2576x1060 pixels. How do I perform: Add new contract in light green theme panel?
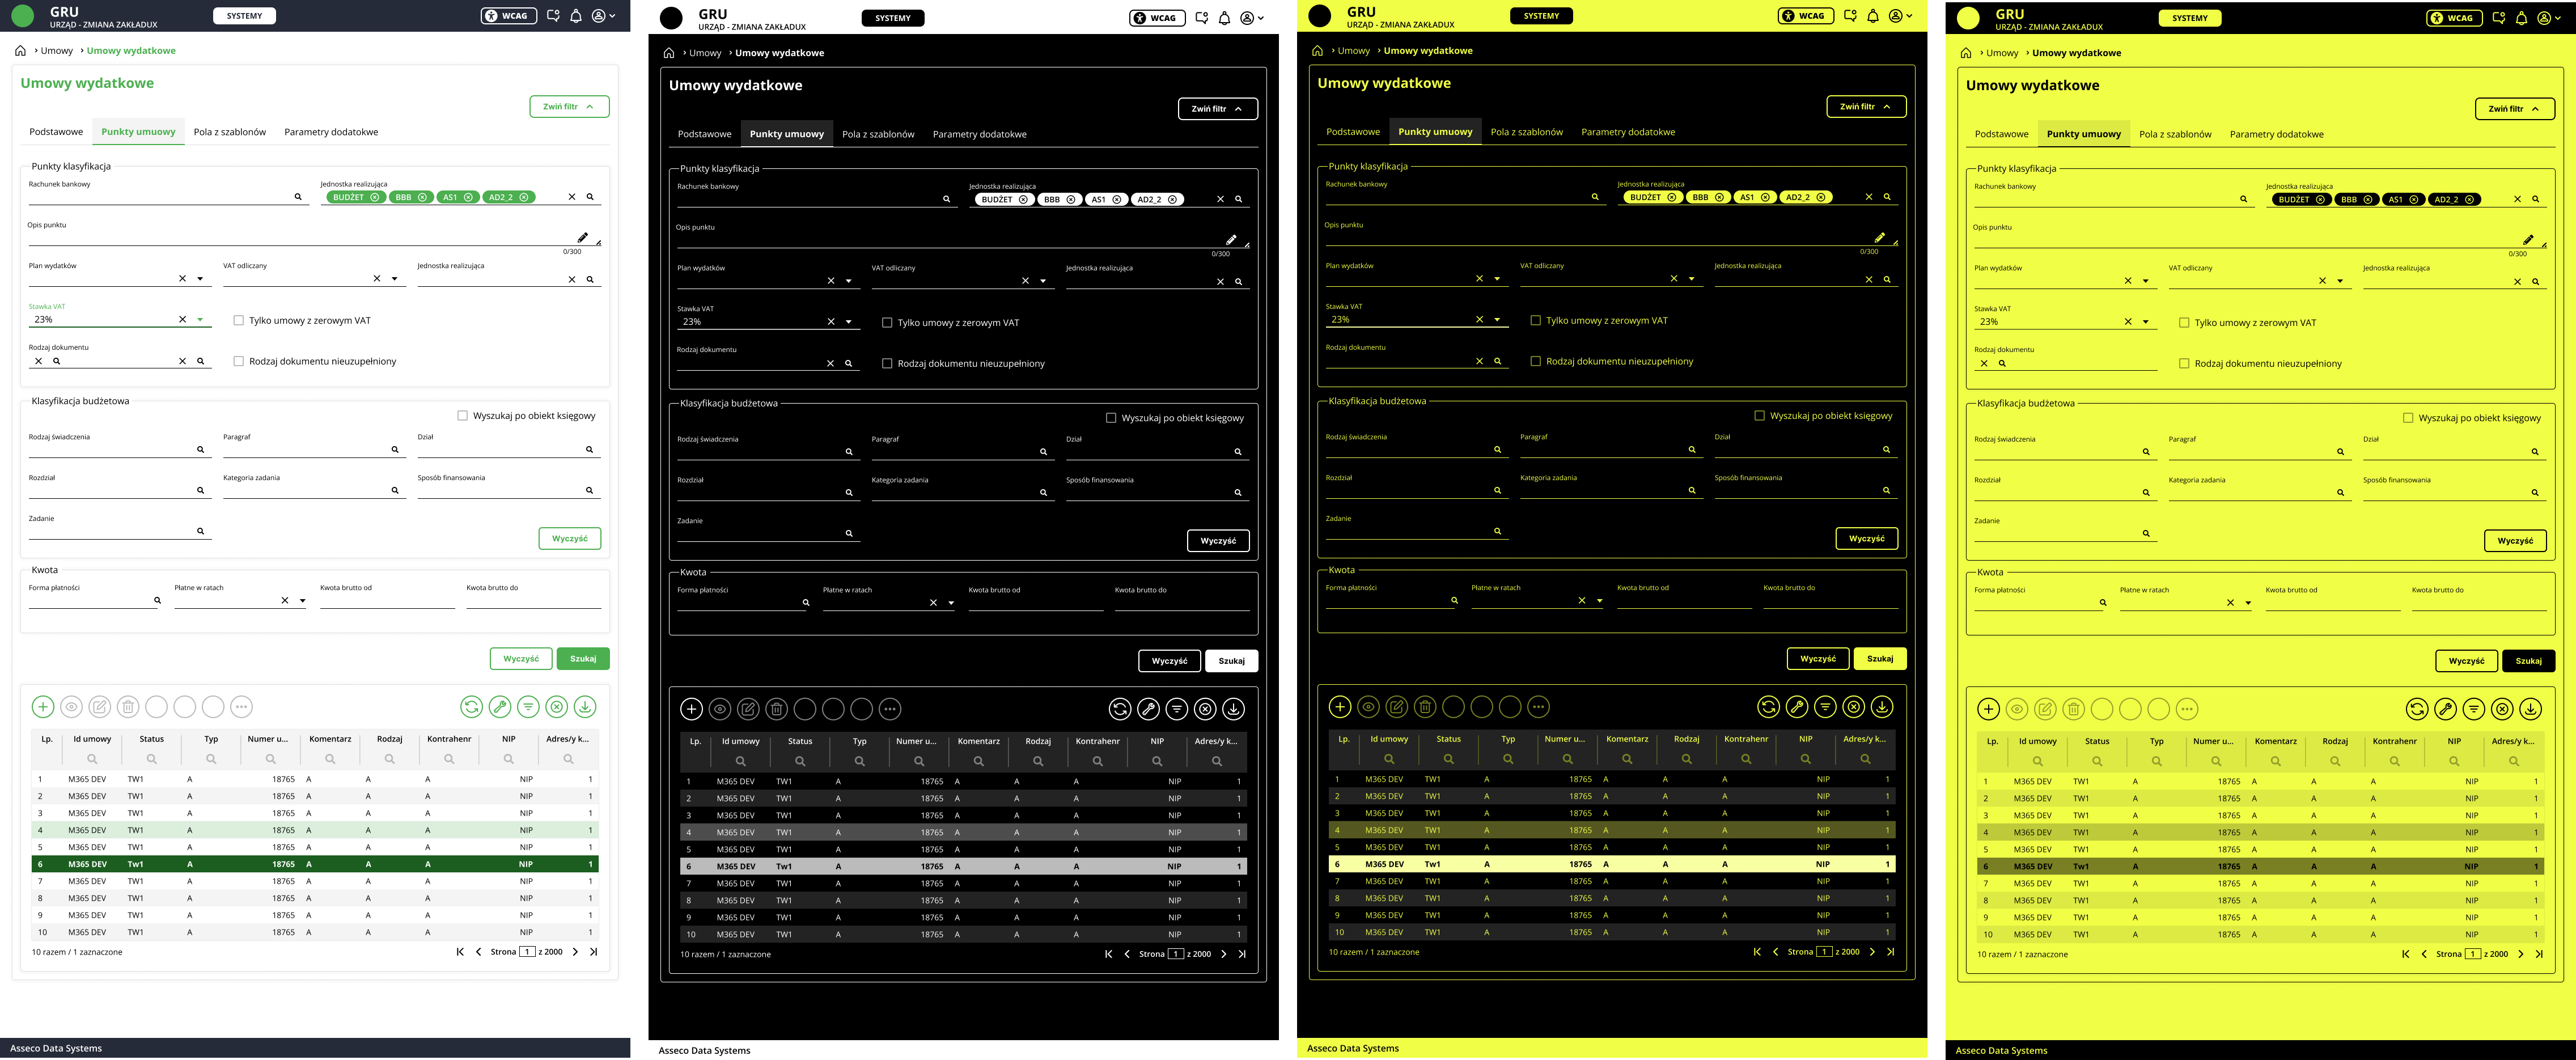[43, 707]
